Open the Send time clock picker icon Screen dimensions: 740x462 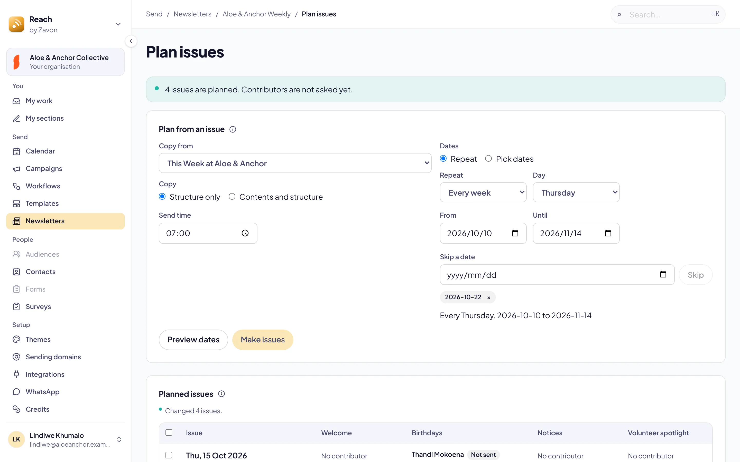point(245,233)
